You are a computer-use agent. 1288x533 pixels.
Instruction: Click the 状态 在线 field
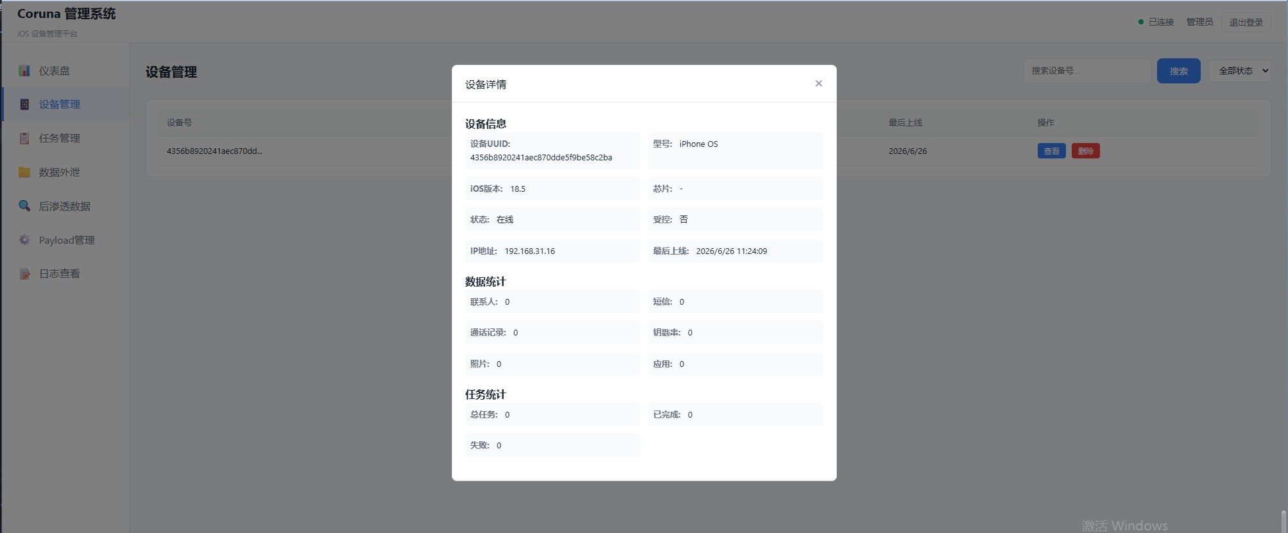pos(553,219)
